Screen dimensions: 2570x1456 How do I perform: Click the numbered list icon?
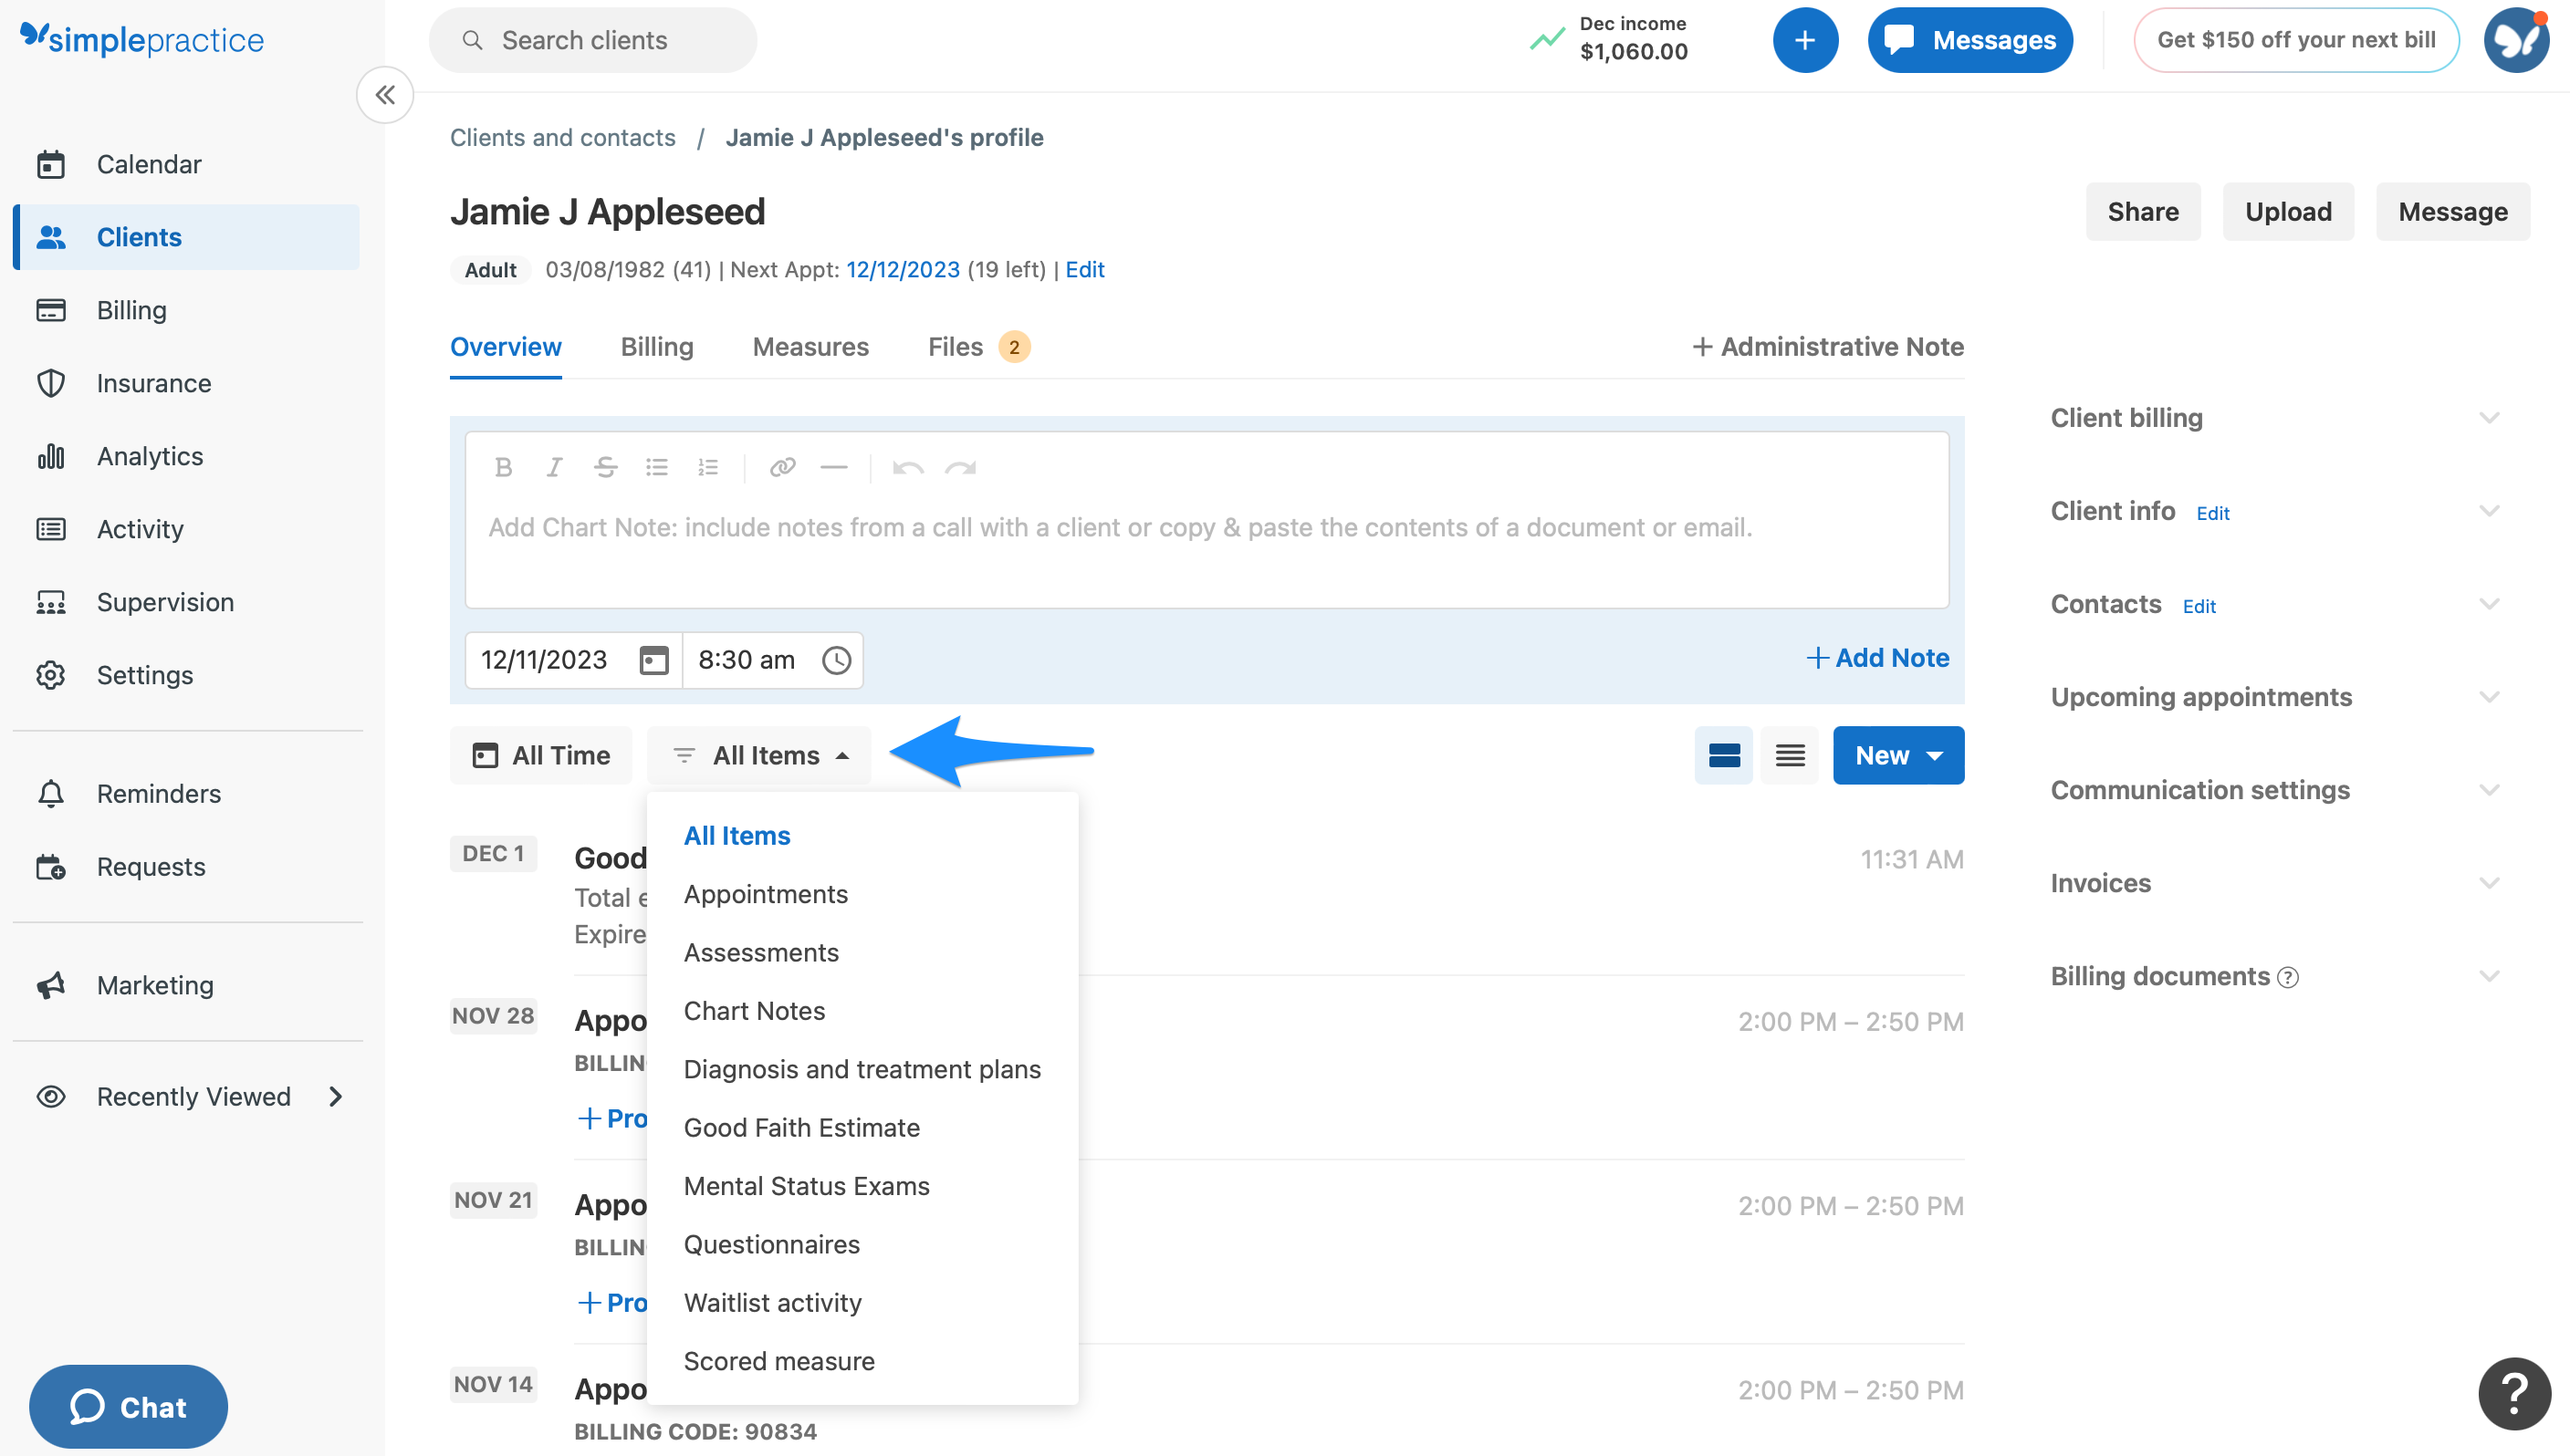pyautogui.click(x=707, y=467)
